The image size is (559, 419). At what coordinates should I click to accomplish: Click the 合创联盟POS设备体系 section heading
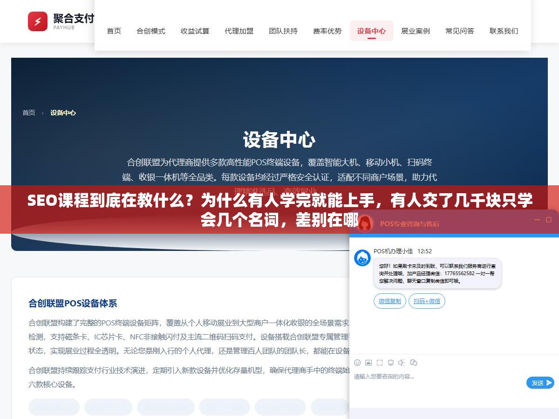tap(73, 304)
